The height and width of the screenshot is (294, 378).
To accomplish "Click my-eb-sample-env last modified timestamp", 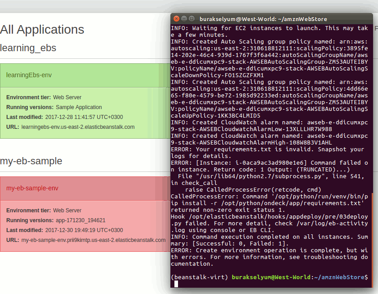I will click(x=84, y=230).
